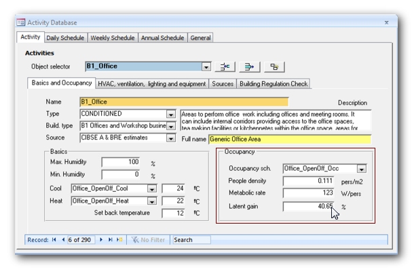Screen dimensions: 412x269
Task: Click the Object selector label
Action: [x=51, y=66]
